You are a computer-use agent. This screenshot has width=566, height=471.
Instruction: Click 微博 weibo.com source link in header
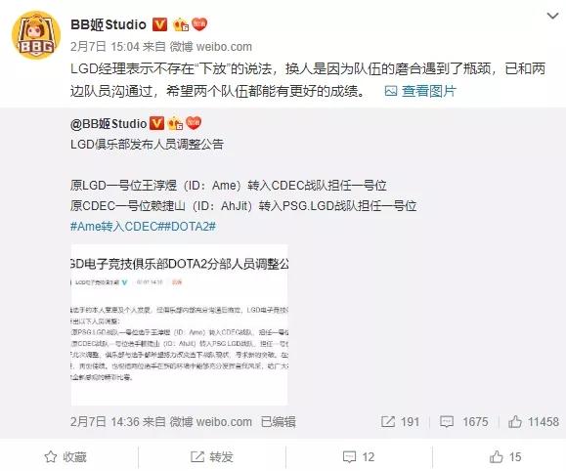[x=211, y=47]
